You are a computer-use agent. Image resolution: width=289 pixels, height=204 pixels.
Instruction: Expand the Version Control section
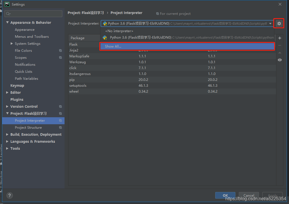click(7, 106)
